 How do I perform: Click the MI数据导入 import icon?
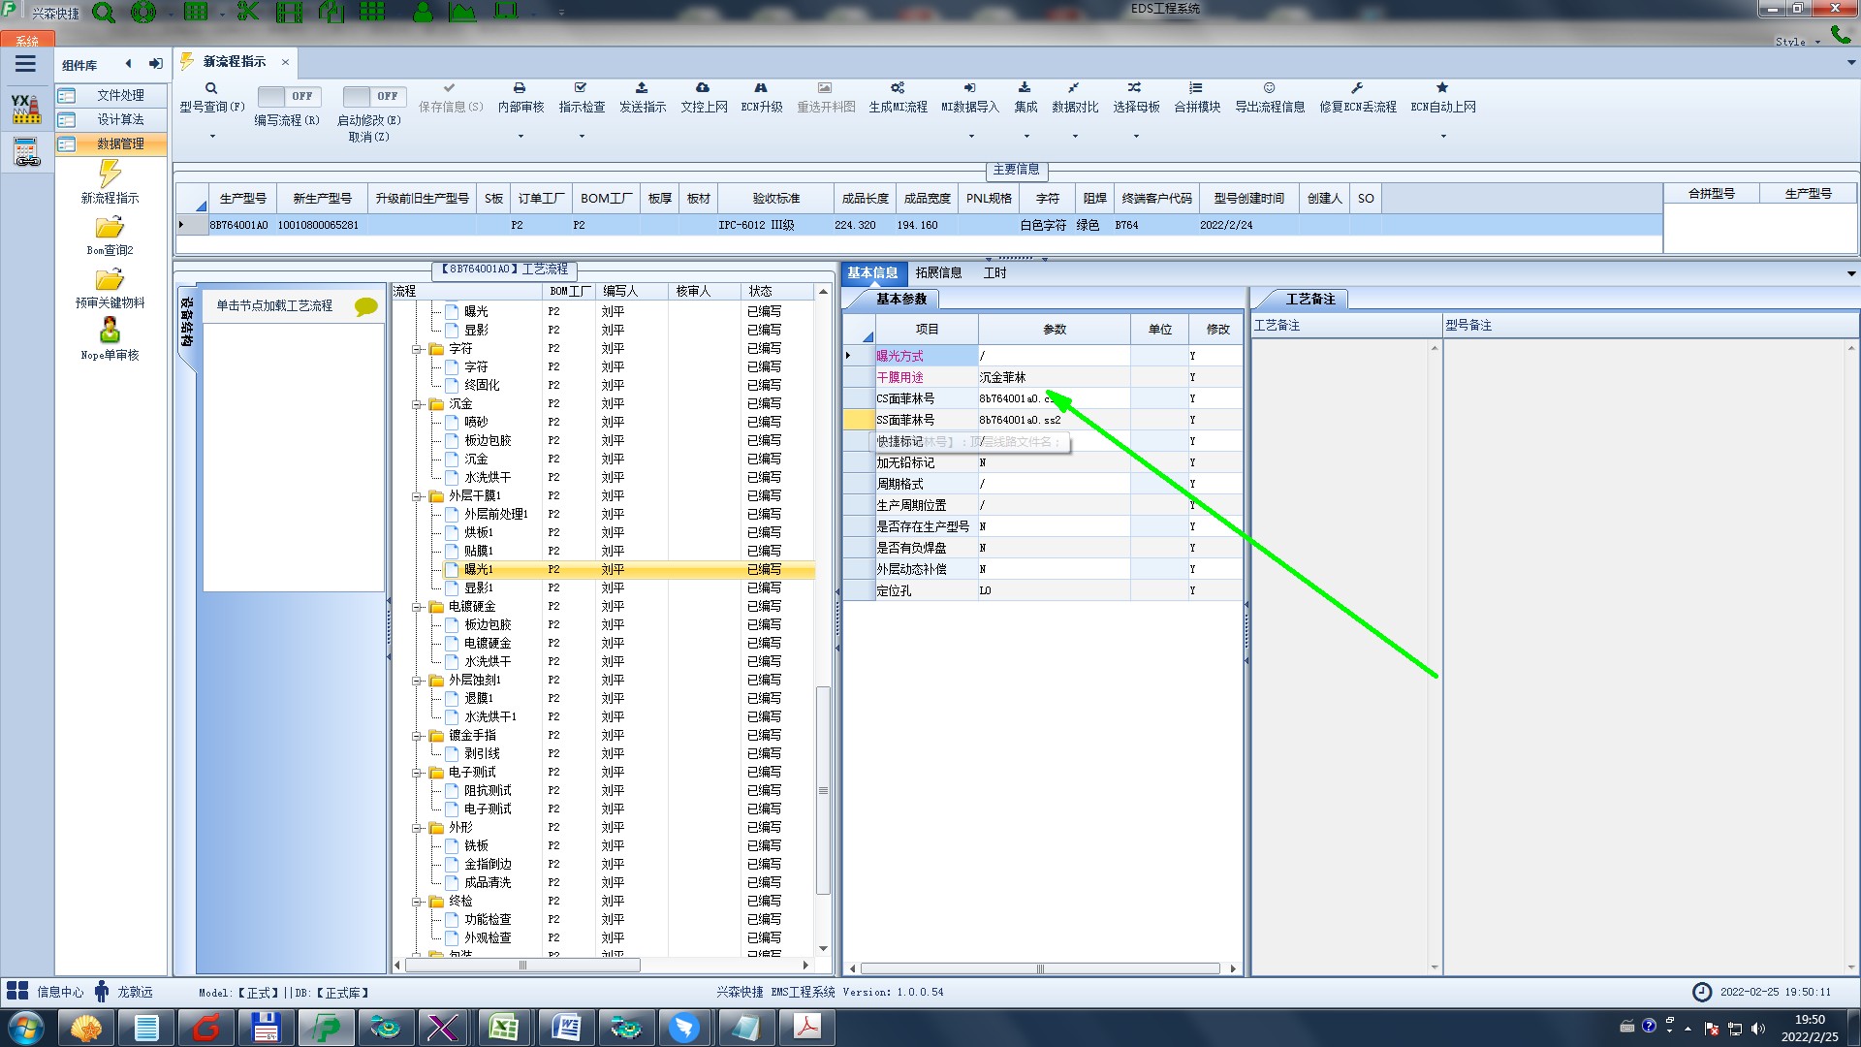pyautogui.click(x=969, y=87)
